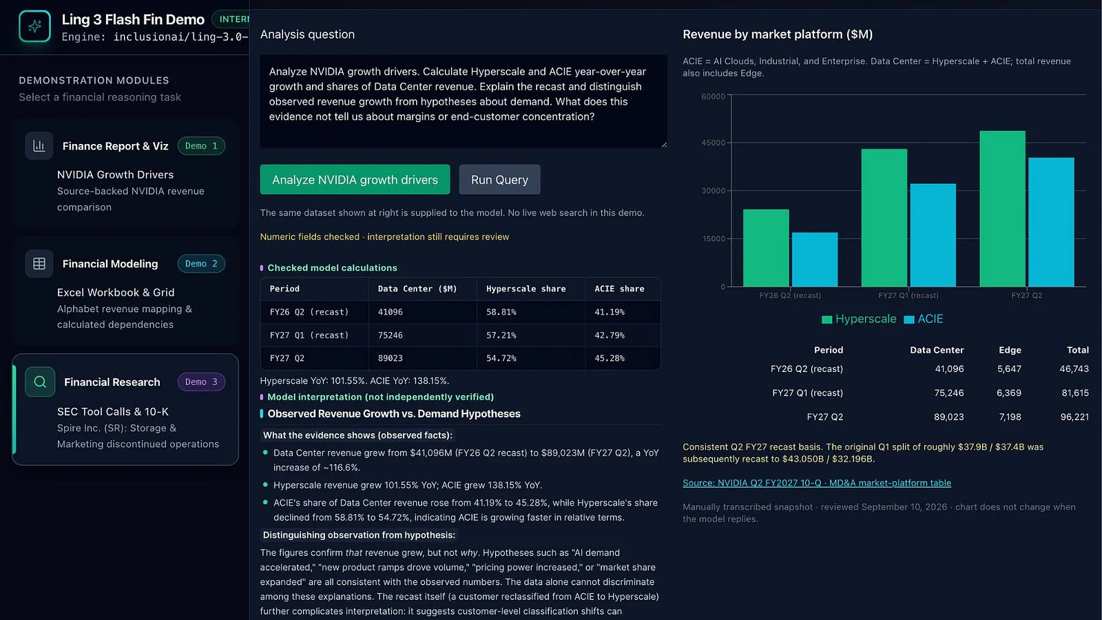The image size is (1102, 620).
Task: Click the Ling 3 Flash Fin Demo title
Action: [x=133, y=19]
